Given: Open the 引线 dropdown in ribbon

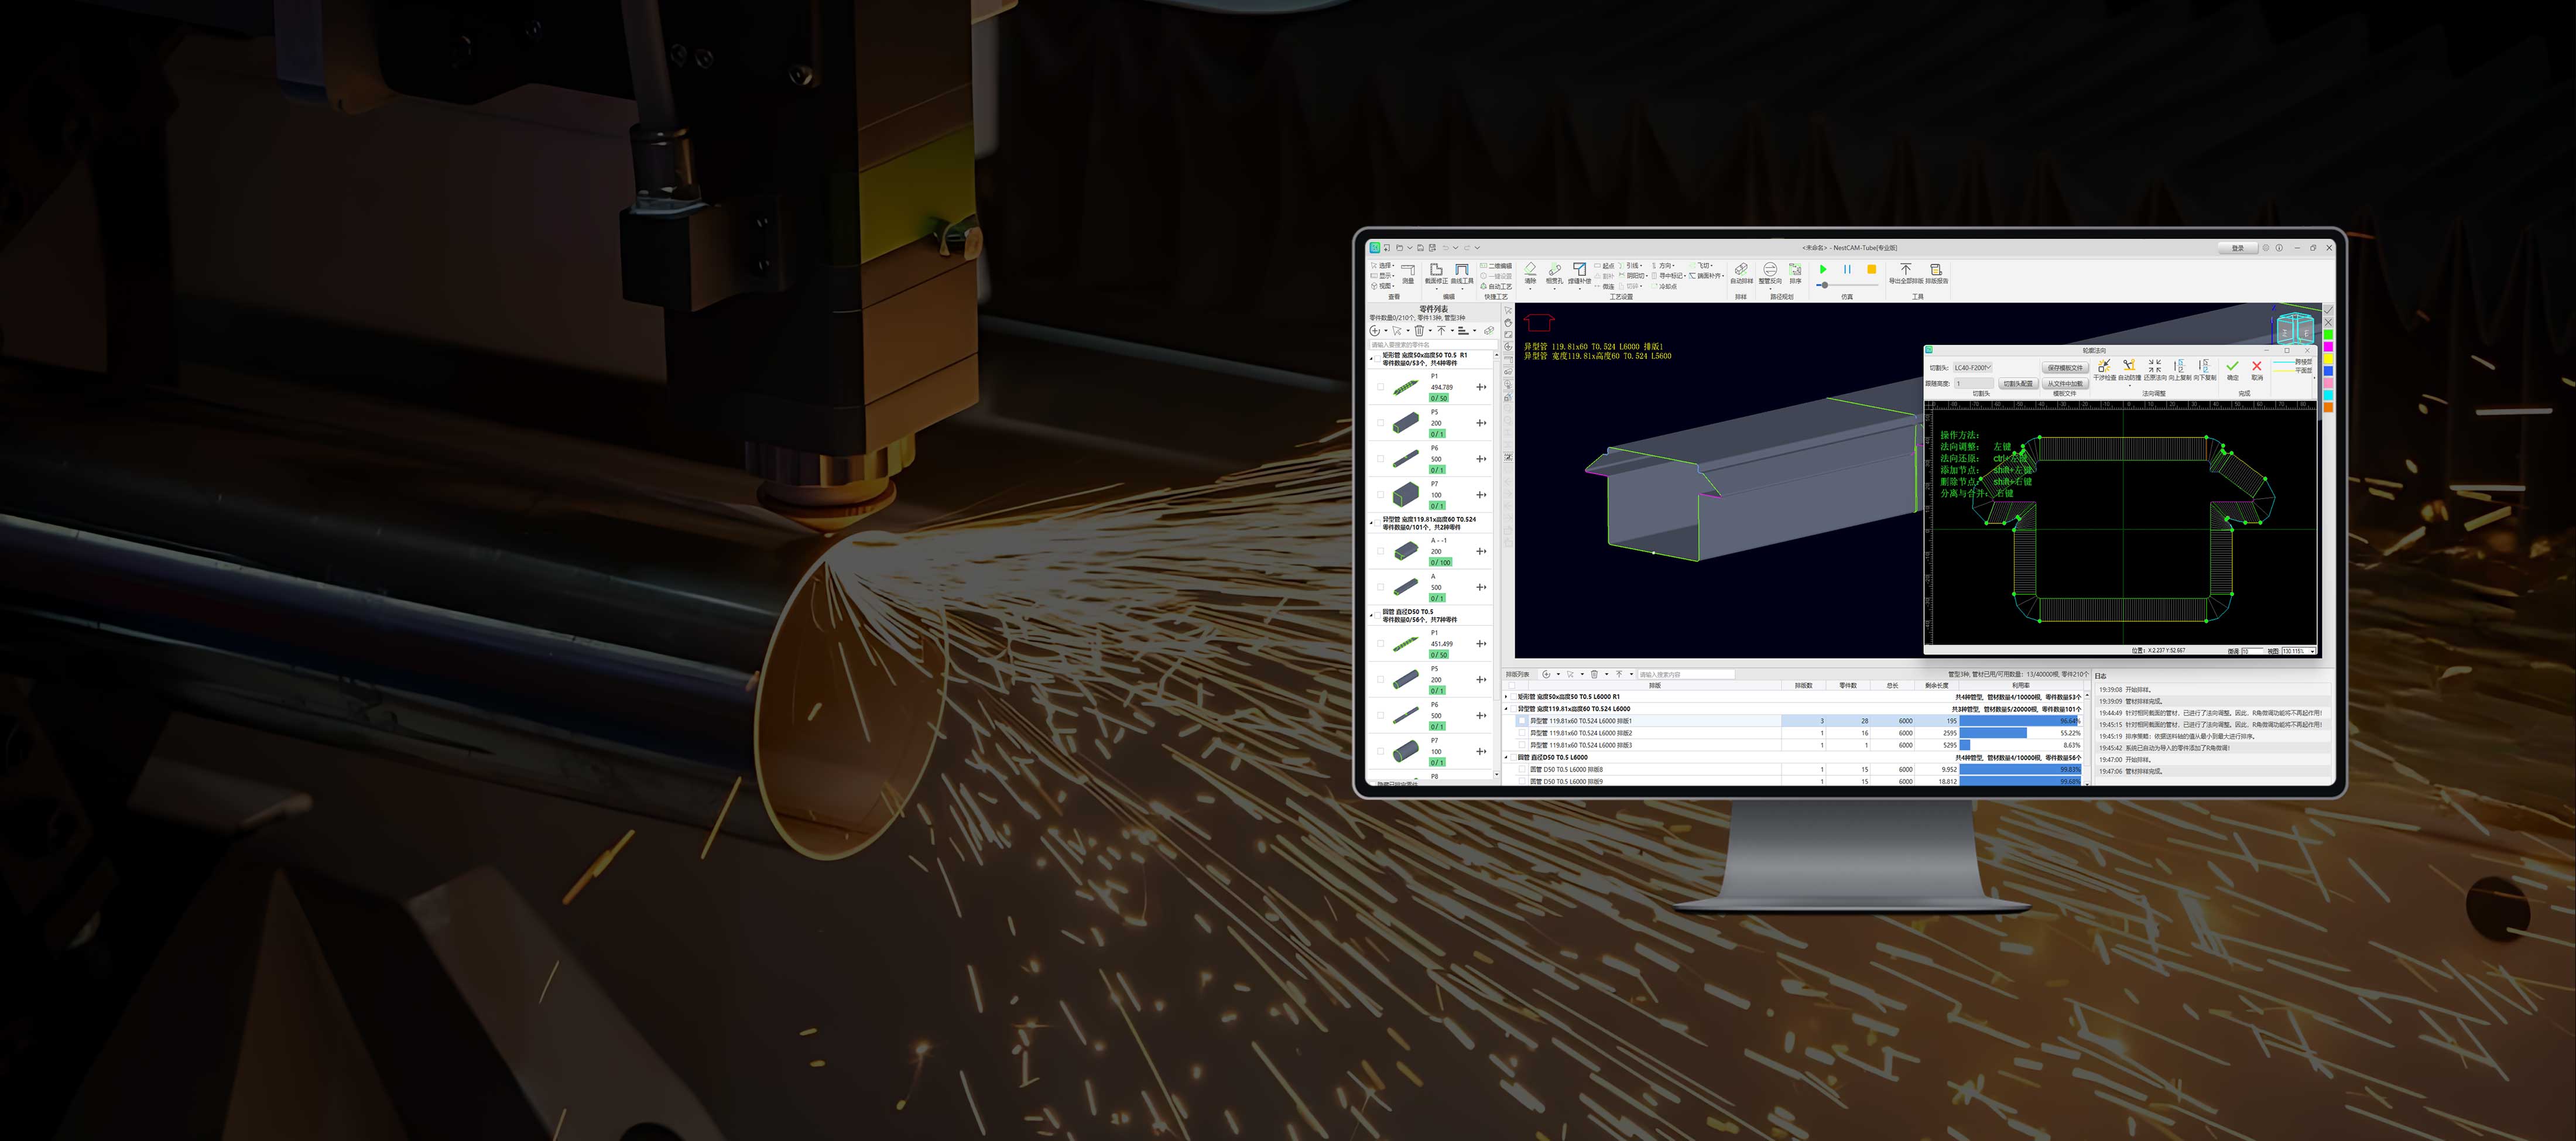Looking at the screenshot, I should (1631, 266).
